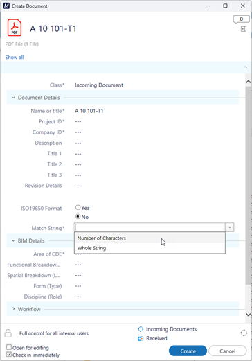Viewport: 252px width, 361px height.
Task: Click the Show all link
Action: point(15,58)
